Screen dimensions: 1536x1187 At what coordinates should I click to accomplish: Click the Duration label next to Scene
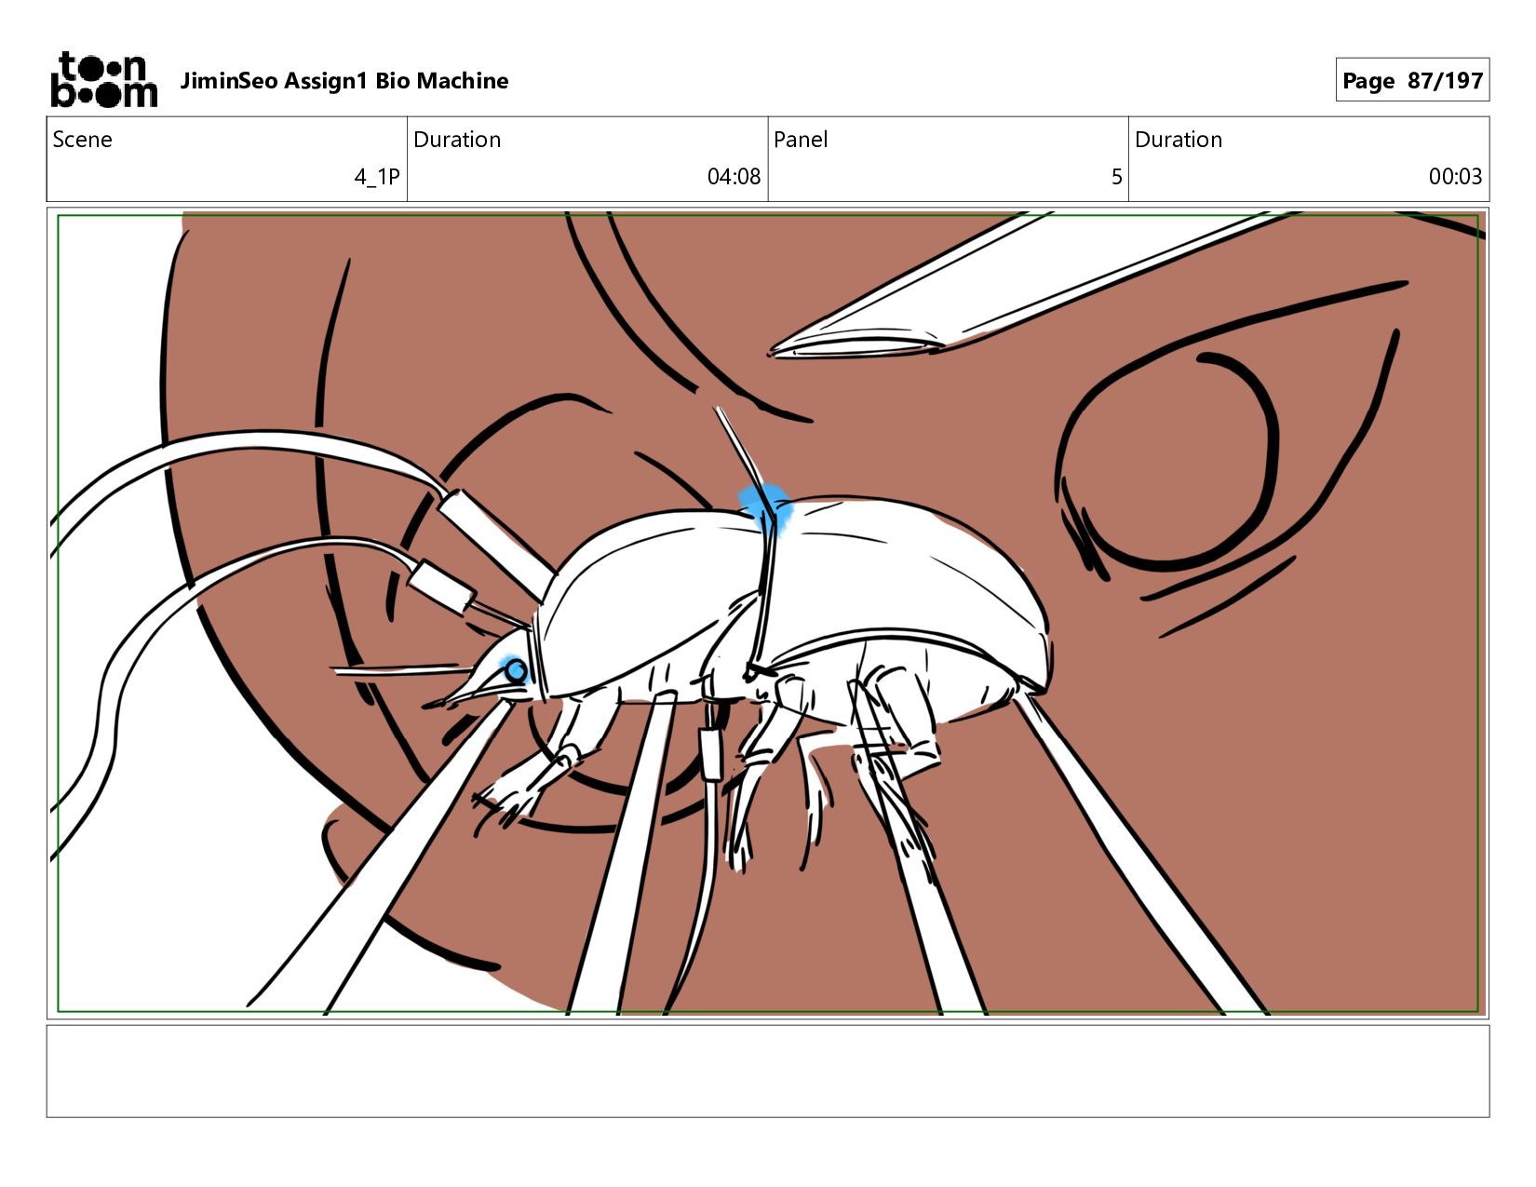coord(457,140)
